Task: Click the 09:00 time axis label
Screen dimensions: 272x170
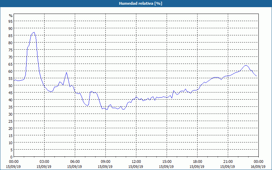Action: click(x=106, y=162)
